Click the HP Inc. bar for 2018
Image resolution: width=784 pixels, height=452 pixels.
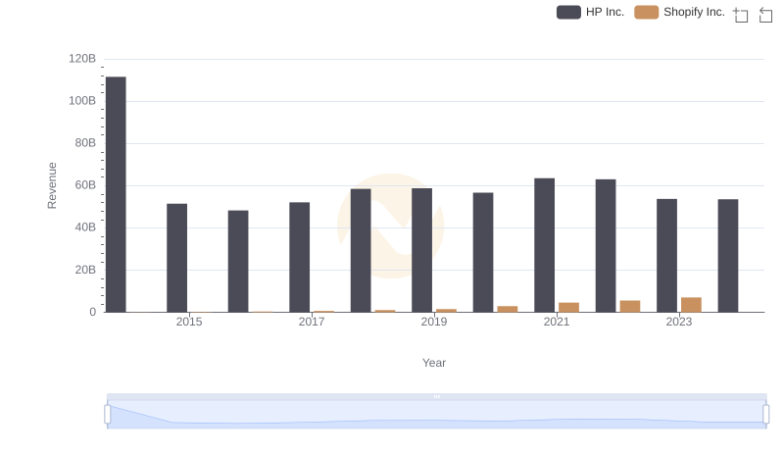click(361, 250)
